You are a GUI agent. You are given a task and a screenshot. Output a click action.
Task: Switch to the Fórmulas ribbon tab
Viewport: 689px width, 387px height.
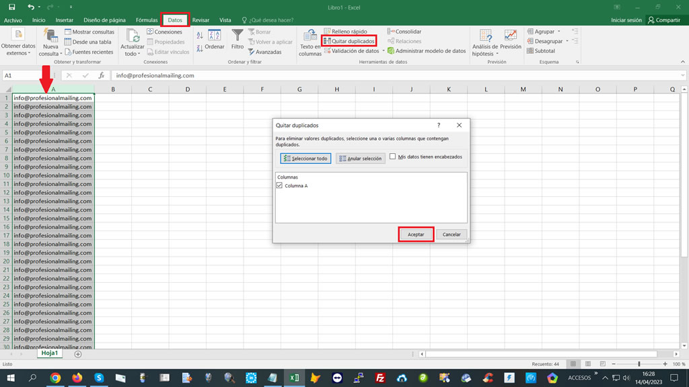coord(147,19)
